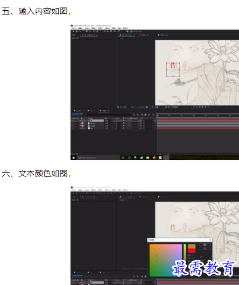The image size is (239, 285).
Task: Open the 编辑 menu in step five's After Effects
Action: tap(80, 28)
